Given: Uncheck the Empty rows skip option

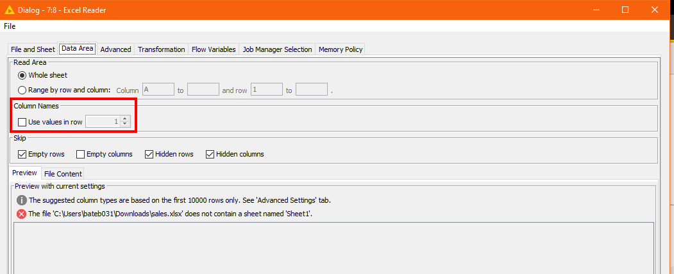Looking at the screenshot, I should click(x=22, y=154).
